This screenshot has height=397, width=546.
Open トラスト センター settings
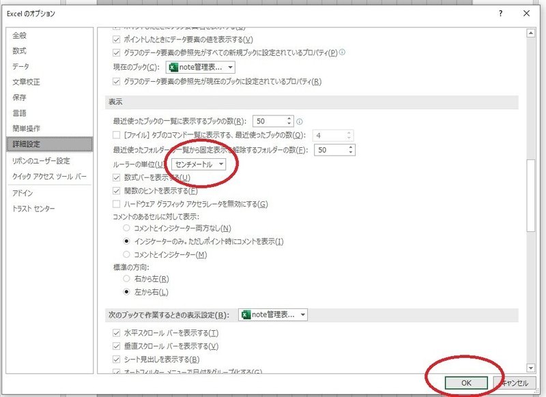(33, 209)
